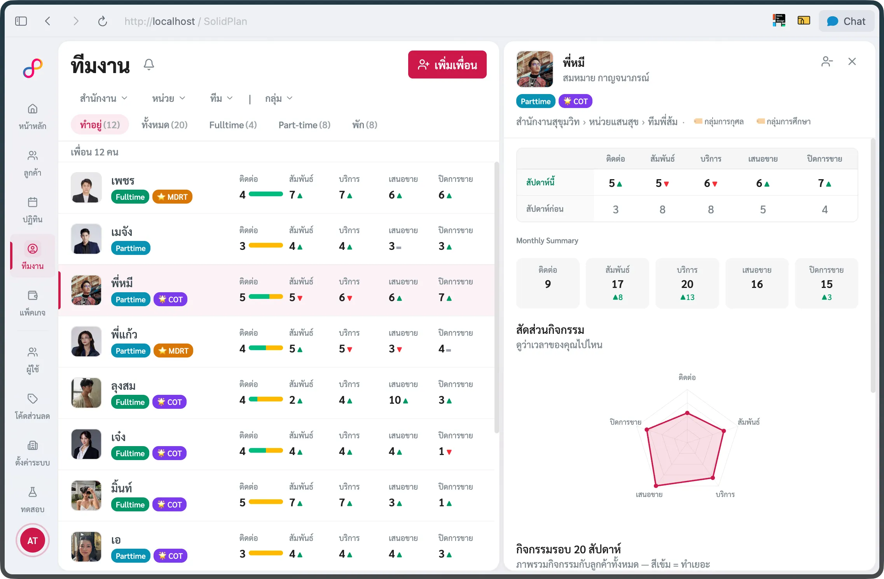Toggle the browser sidebar panel icon
Viewport: 884px width, 579px height.
pos(21,21)
